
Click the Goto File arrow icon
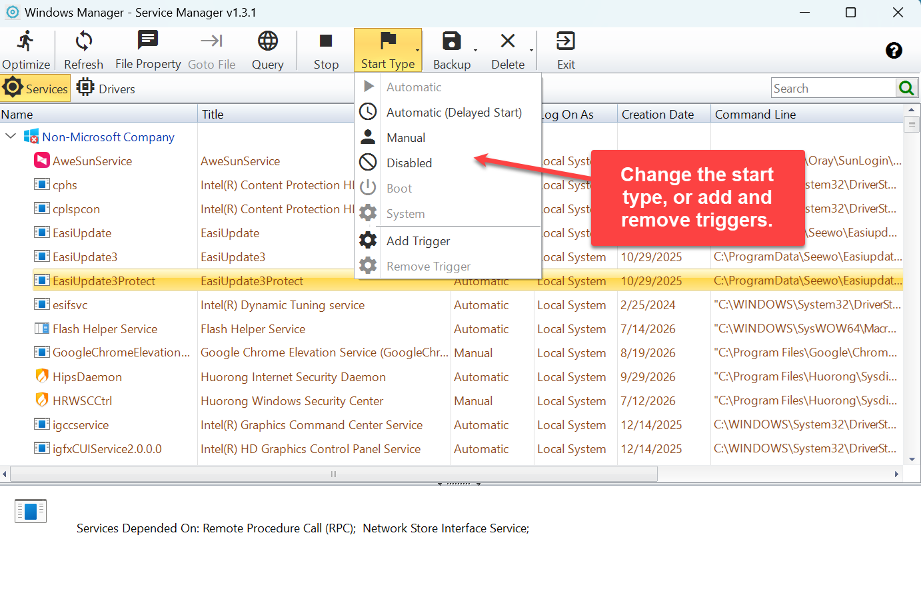tap(212, 41)
